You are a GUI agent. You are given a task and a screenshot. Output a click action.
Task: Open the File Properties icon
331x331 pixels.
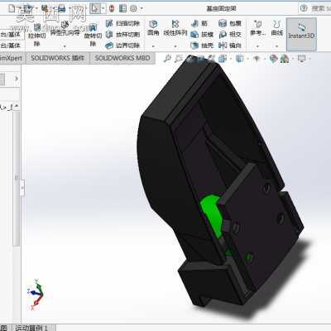click(122, 9)
